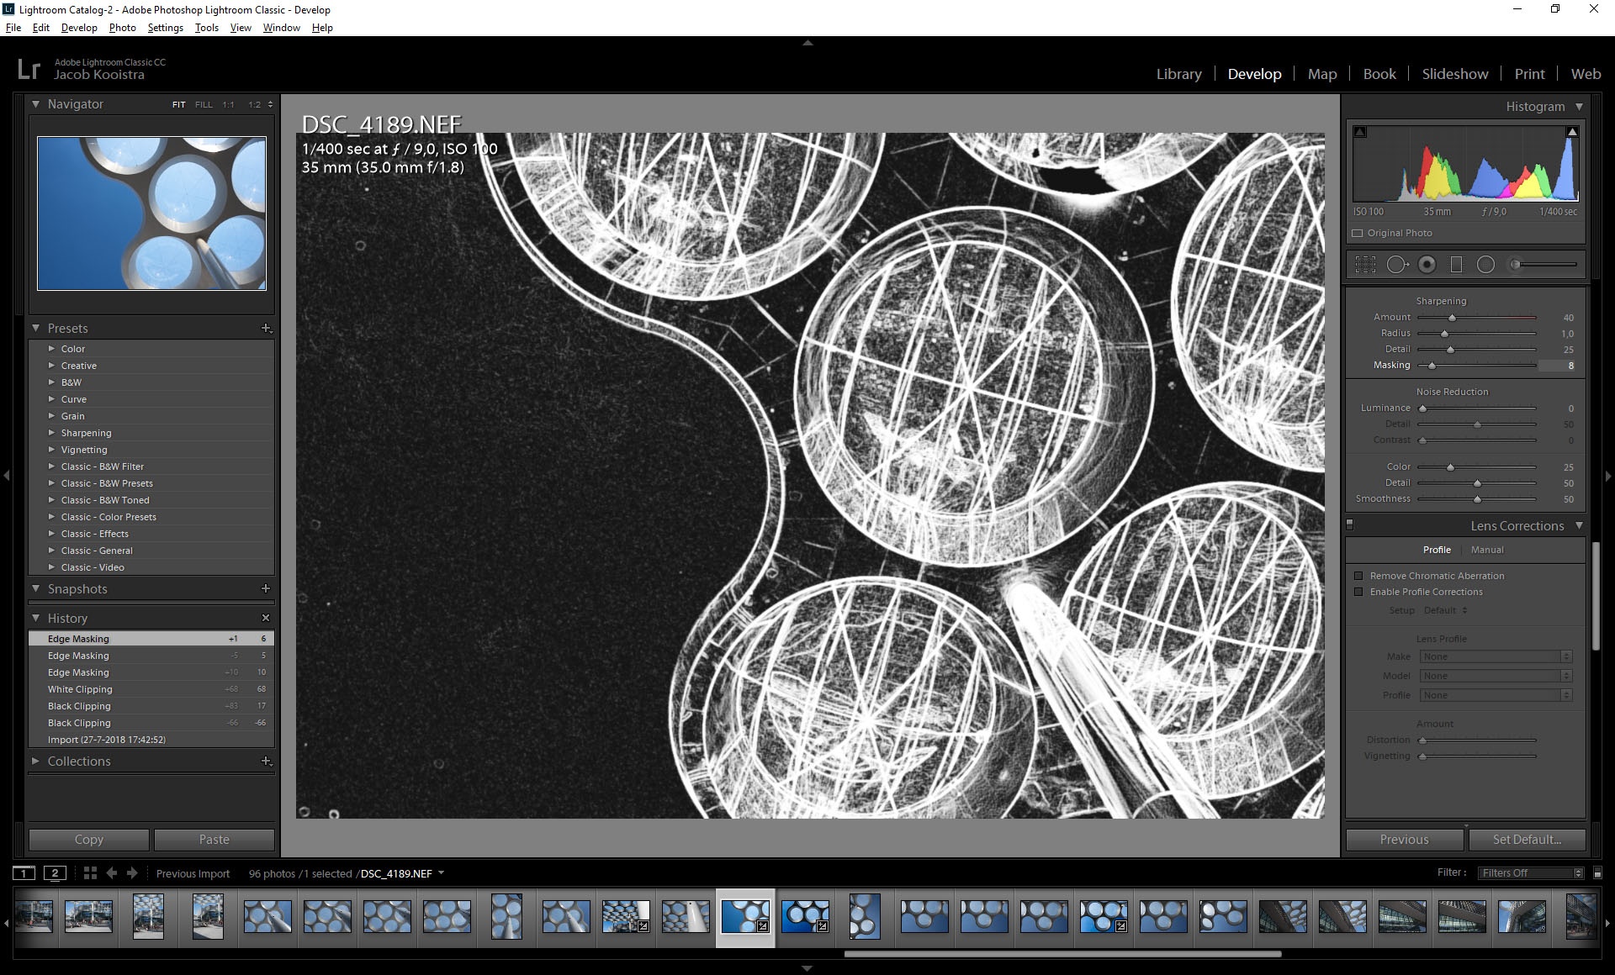Enable Remove Chromatic Aberration checkbox

[x=1358, y=576]
